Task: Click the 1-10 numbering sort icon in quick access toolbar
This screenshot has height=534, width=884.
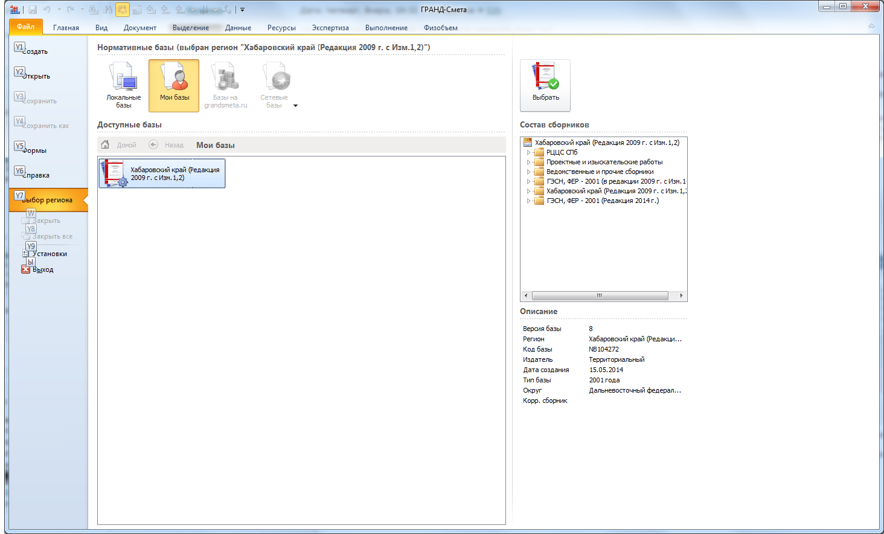Action: [203, 10]
